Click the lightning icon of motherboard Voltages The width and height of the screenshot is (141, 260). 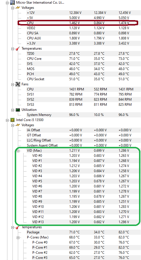[x=18, y=8]
